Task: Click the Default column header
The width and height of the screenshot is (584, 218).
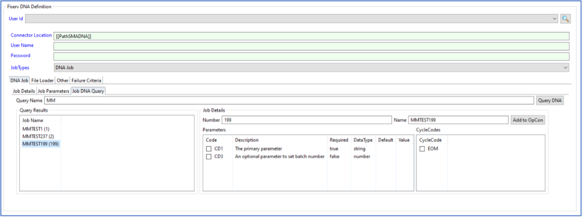Action: click(x=386, y=140)
